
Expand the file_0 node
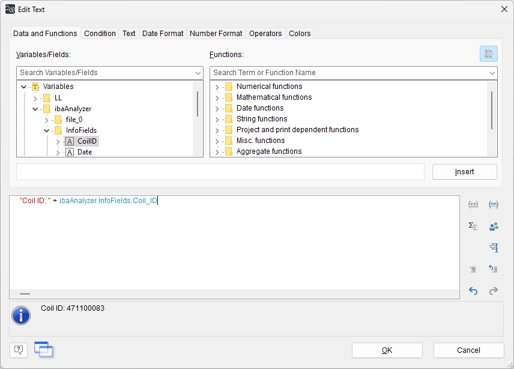[x=47, y=120]
